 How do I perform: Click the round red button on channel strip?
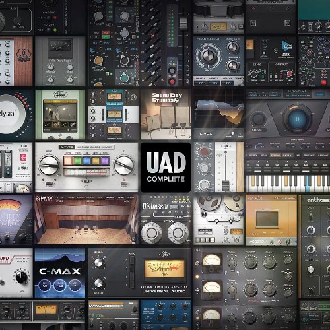click(x=172, y=82)
